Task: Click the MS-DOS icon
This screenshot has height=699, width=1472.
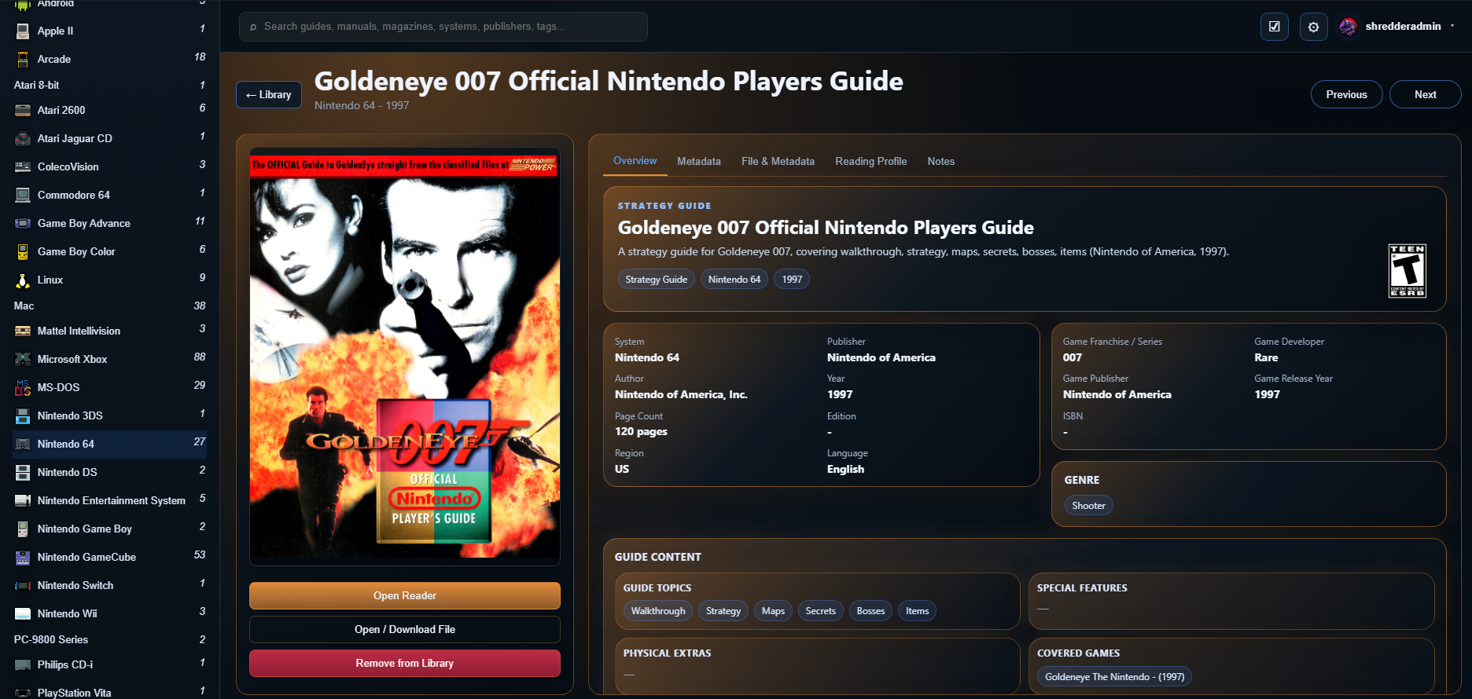Action: [x=23, y=387]
